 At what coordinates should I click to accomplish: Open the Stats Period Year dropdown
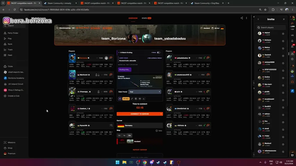tap(145, 92)
